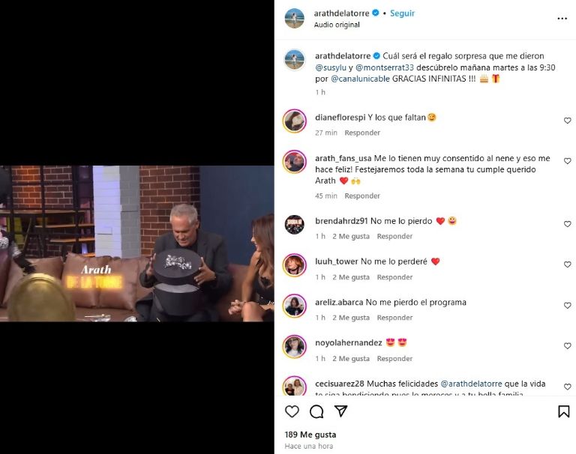Like arath_fans_usa's comment
This screenshot has width=576, height=454.
click(568, 161)
